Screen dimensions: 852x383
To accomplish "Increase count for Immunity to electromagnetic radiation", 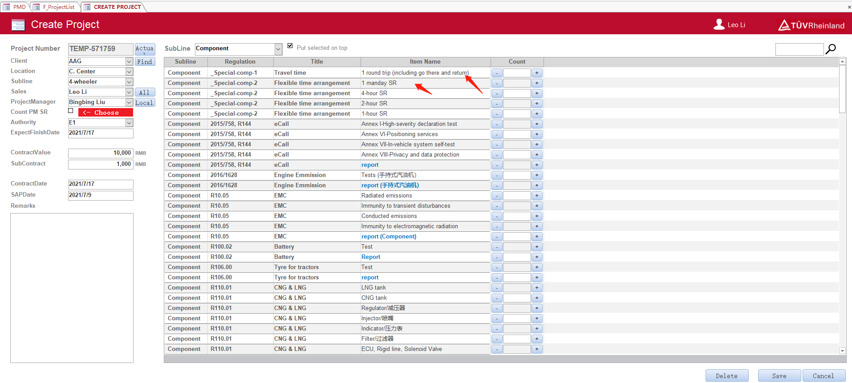I will point(537,226).
